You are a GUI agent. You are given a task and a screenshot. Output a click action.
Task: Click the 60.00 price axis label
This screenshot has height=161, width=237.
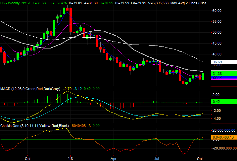coord(217,11)
